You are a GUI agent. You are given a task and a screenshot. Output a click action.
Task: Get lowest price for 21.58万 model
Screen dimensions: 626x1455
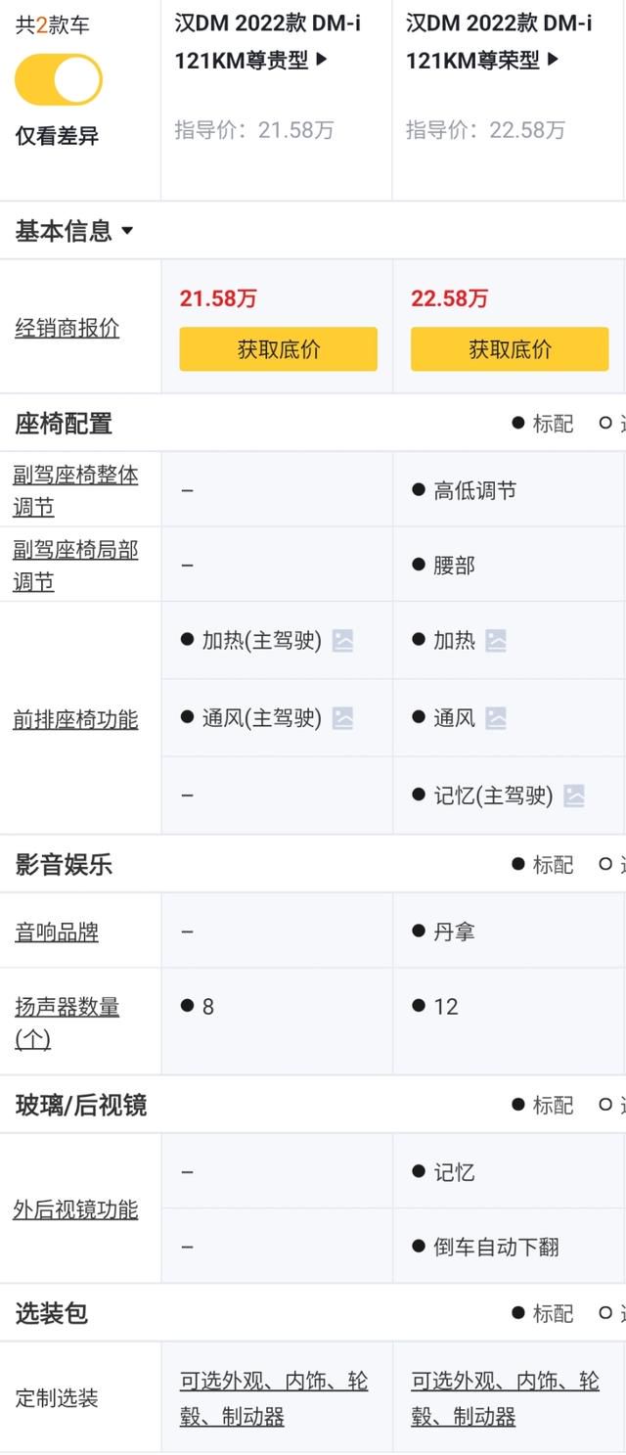point(278,349)
